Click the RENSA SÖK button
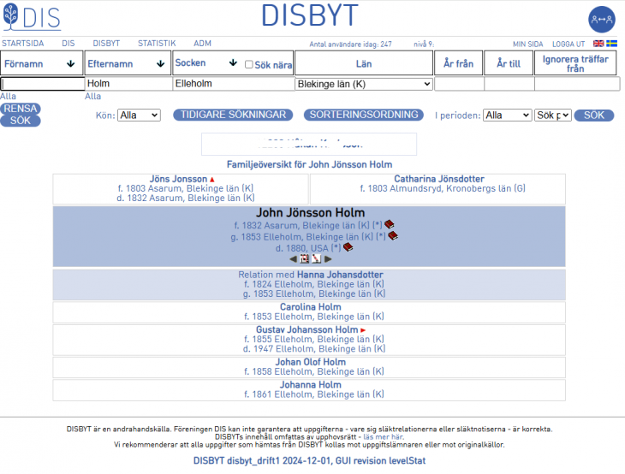Viewport: 625px width, 474px height. point(21,115)
